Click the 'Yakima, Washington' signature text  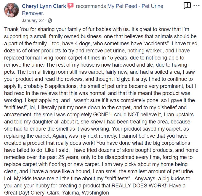point(85,193)
